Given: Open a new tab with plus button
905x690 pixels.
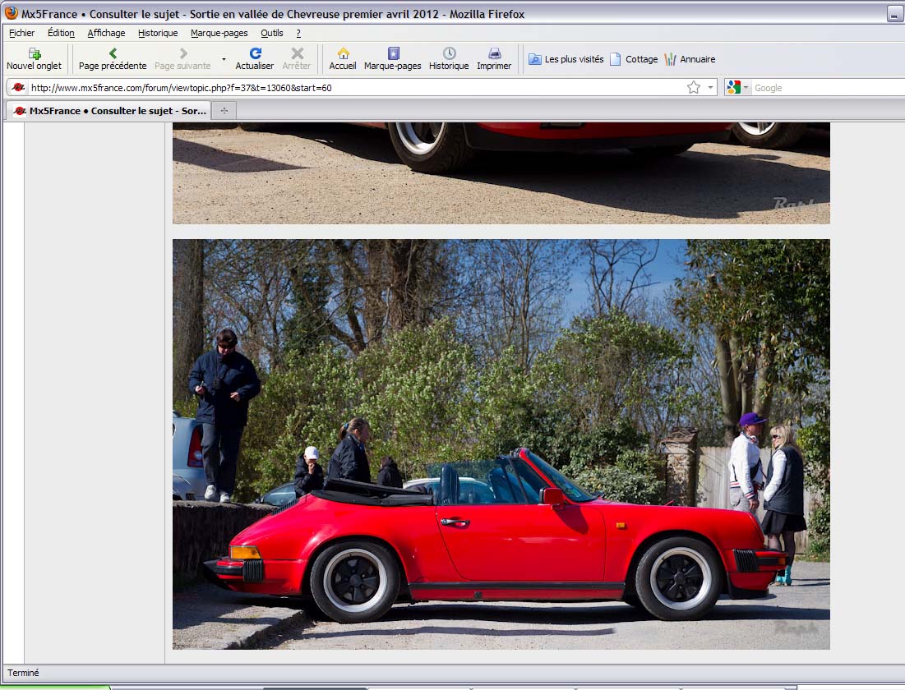Looking at the screenshot, I should tap(224, 111).
